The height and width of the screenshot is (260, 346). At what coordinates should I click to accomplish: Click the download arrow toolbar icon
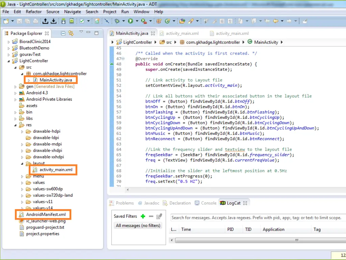tap(53, 21)
